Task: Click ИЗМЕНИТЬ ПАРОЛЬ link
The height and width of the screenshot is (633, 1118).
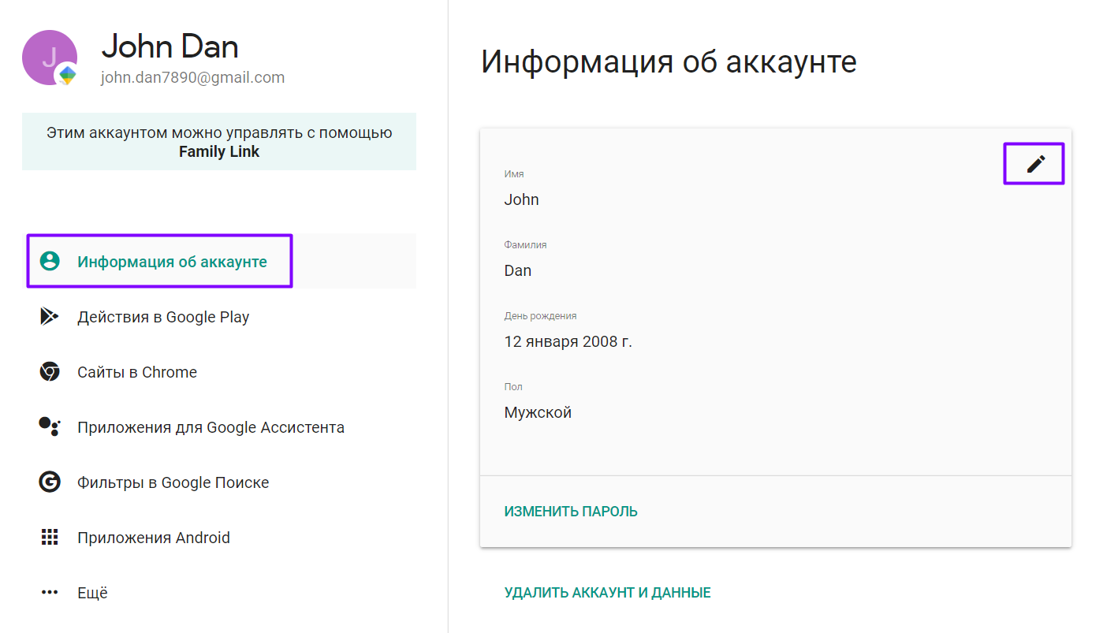Action: [x=571, y=512]
